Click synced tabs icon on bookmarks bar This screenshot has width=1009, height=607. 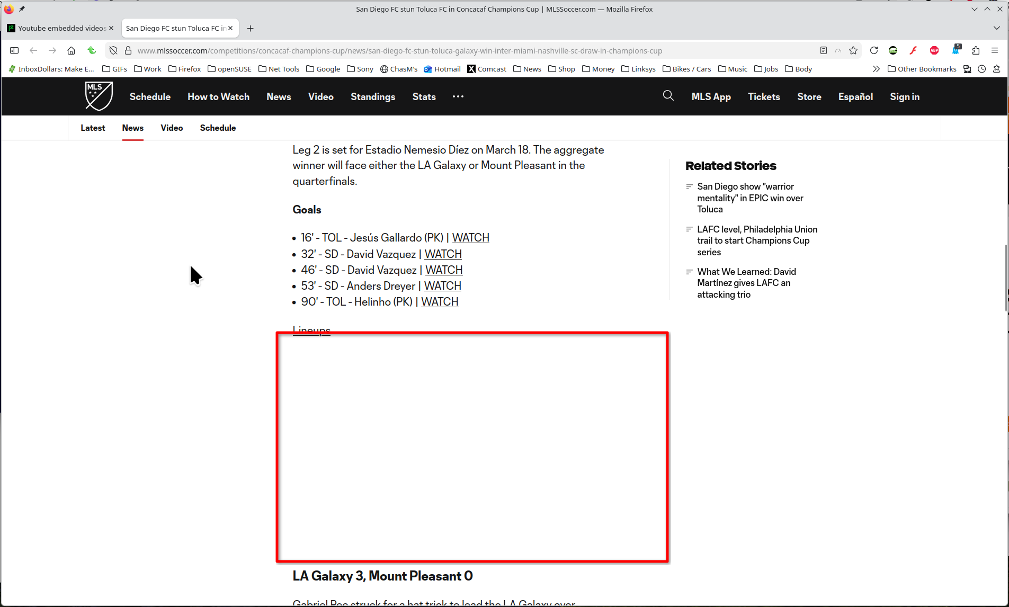pos(967,69)
